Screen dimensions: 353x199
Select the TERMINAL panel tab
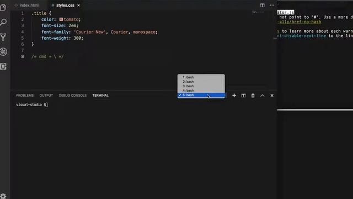100,96
